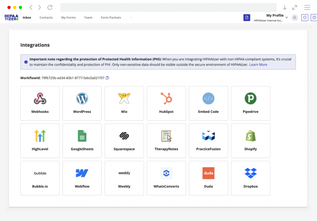The width and height of the screenshot is (317, 221).
Task: Open the Contacts tab
Action: (46, 18)
